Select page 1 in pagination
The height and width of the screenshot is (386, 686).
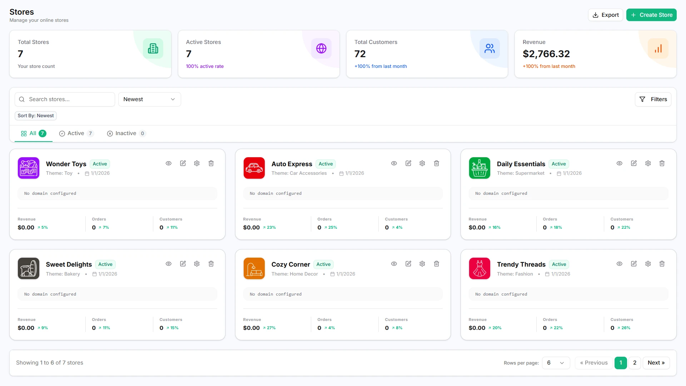click(621, 363)
